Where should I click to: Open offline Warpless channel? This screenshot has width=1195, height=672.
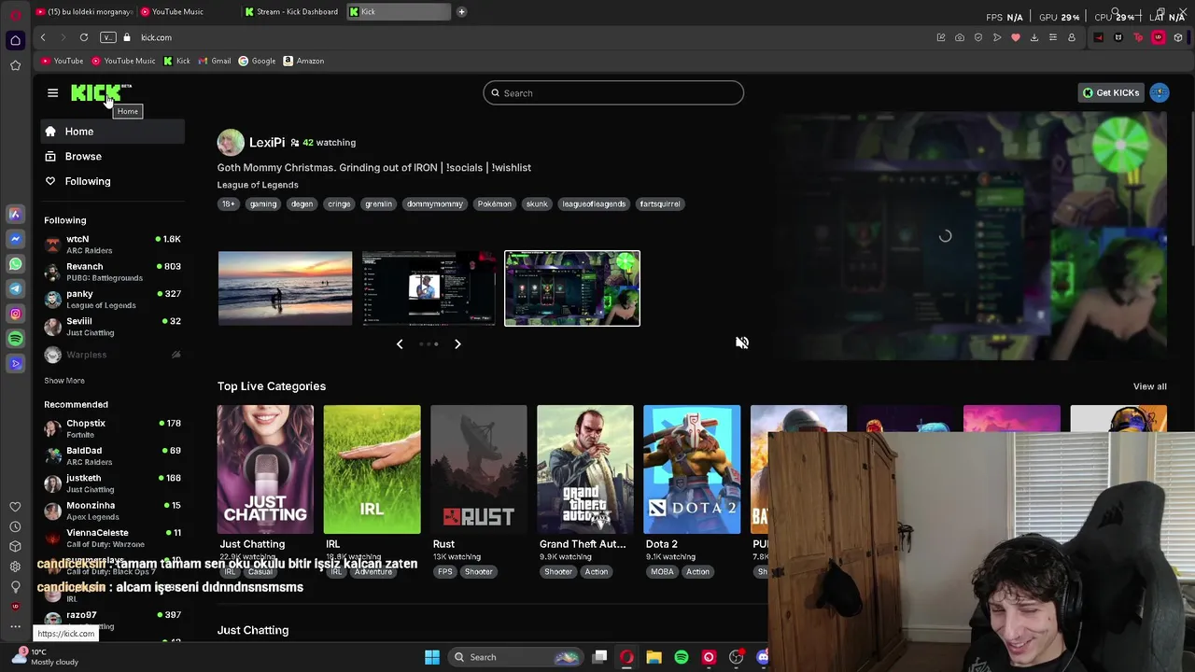click(x=112, y=355)
